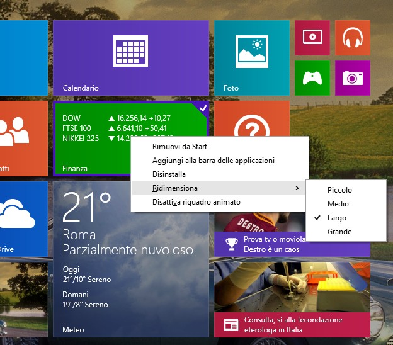Uncheck the Finanza tile selection checkmark
The width and height of the screenshot is (393, 345).
(203, 108)
